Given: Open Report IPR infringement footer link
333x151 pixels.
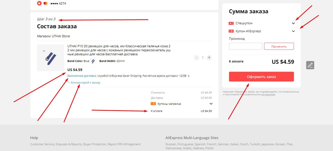Looking at the screenshot, I should click(x=124, y=144).
